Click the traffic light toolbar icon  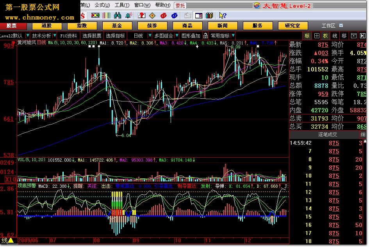pyautogui.click(x=95, y=16)
